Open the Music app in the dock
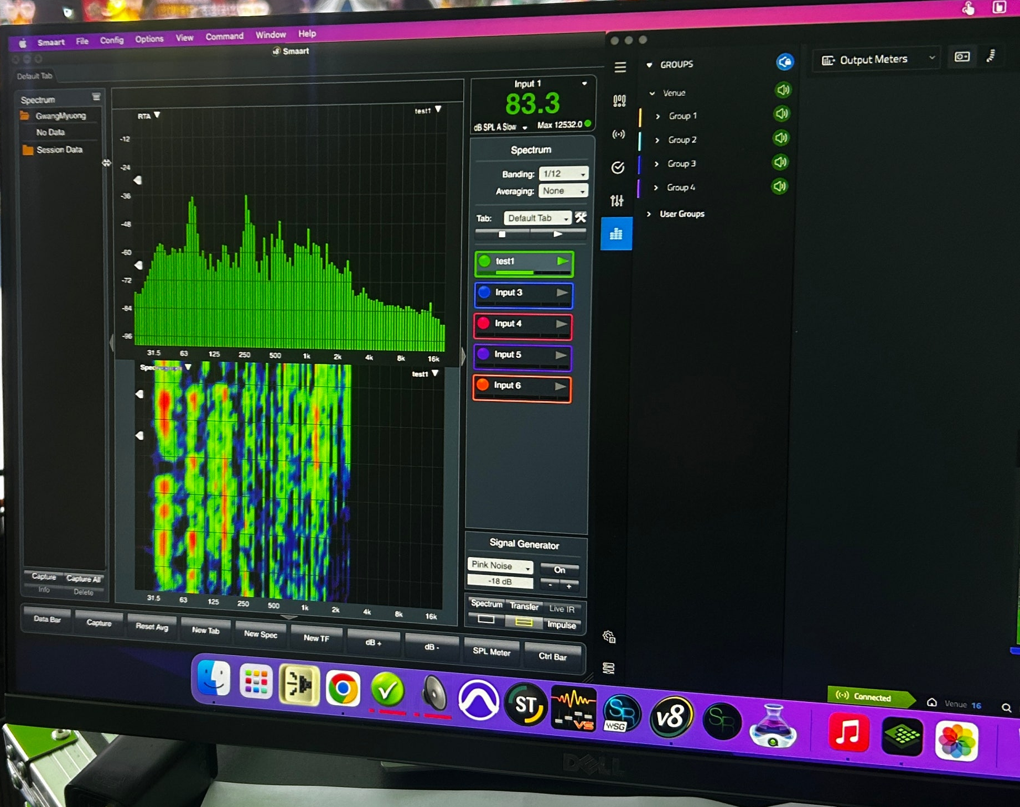 coord(848,733)
